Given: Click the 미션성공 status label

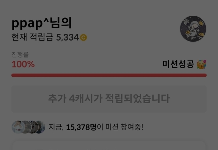Looking at the screenshot, I should coord(178,64).
